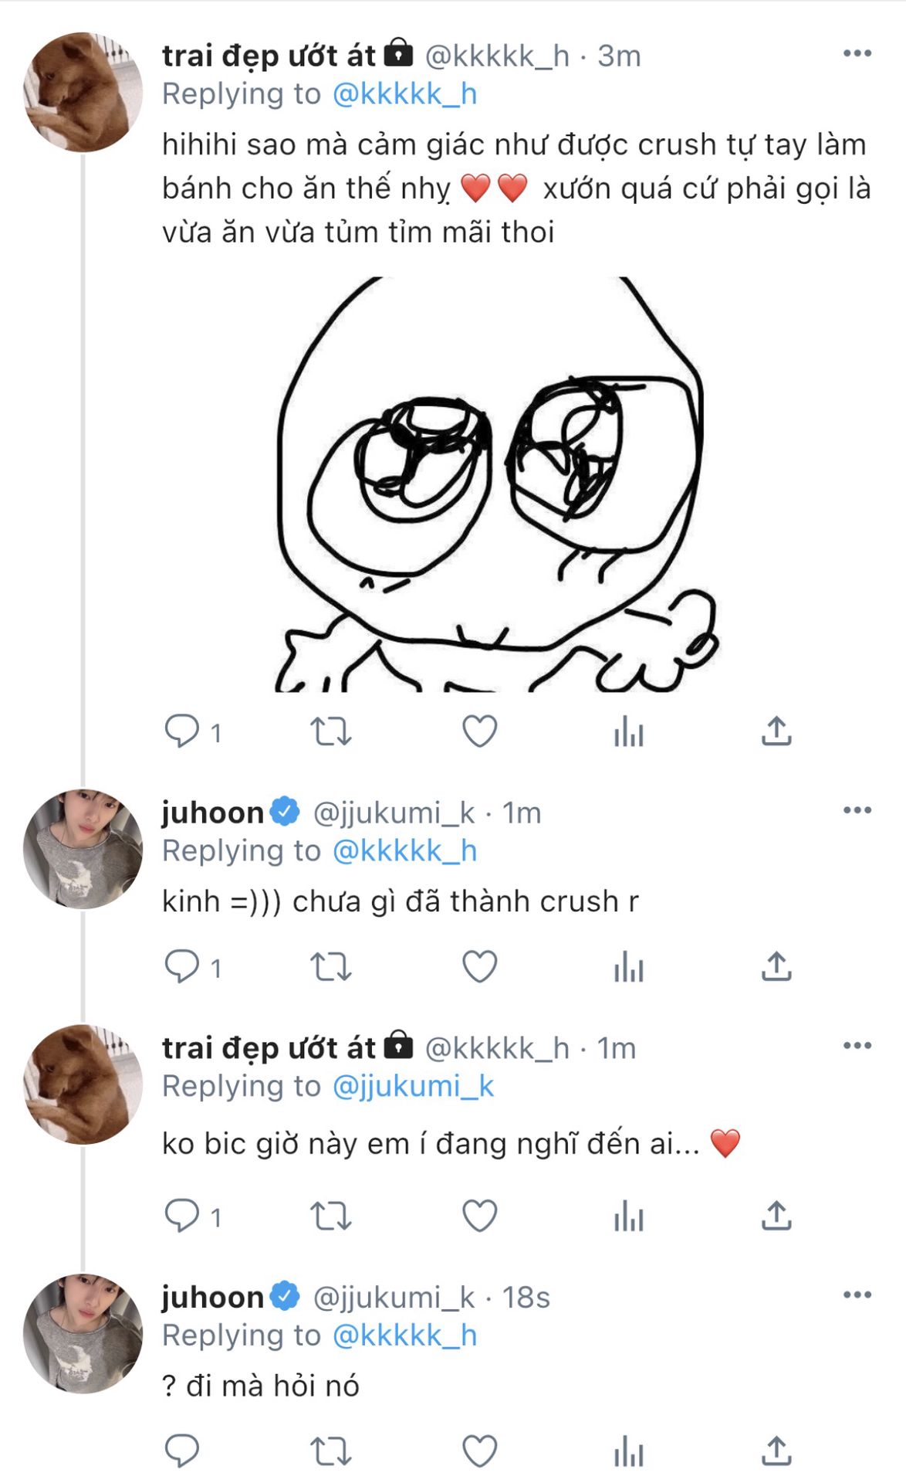Like juhoon's "kinh =)))" reply

point(479,966)
